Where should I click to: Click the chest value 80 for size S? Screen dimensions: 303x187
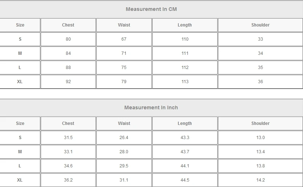(x=68, y=39)
